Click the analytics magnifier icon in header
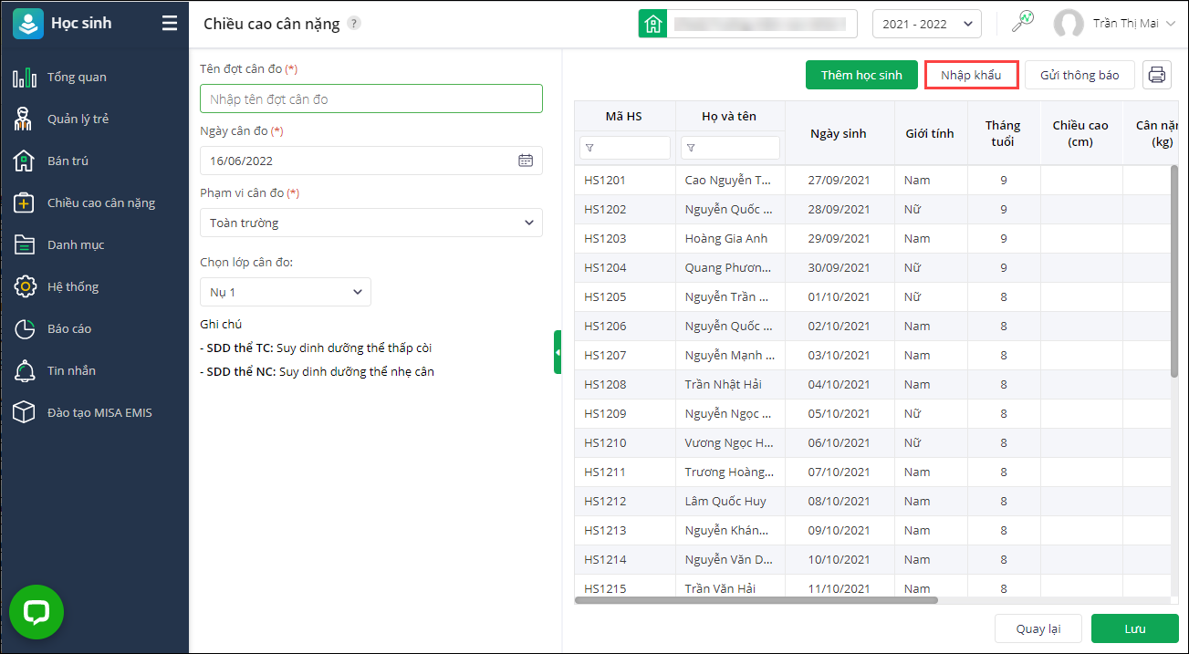 pyautogui.click(x=1023, y=23)
